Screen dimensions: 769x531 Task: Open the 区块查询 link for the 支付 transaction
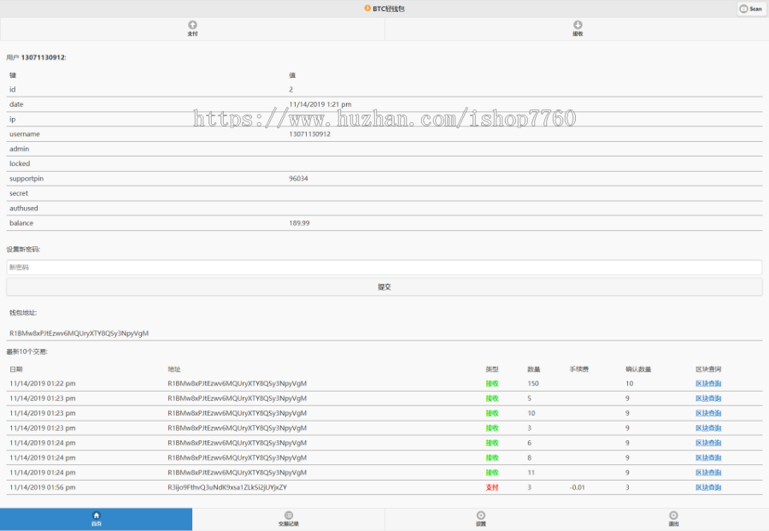pyautogui.click(x=708, y=487)
